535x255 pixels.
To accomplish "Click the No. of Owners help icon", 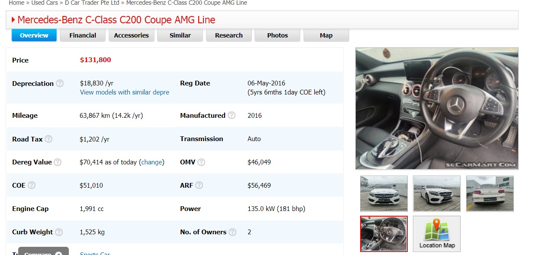I will (232, 232).
